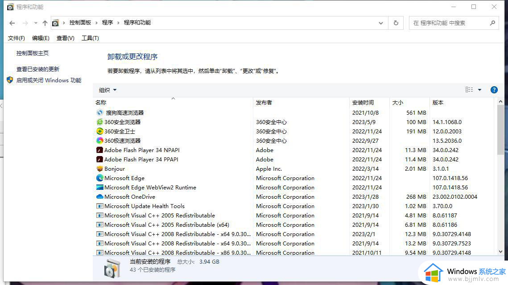The width and height of the screenshot is (508, 285).
Task: Click 360安全浏览器 size '100 MB'
Action: tap(416, 122)
